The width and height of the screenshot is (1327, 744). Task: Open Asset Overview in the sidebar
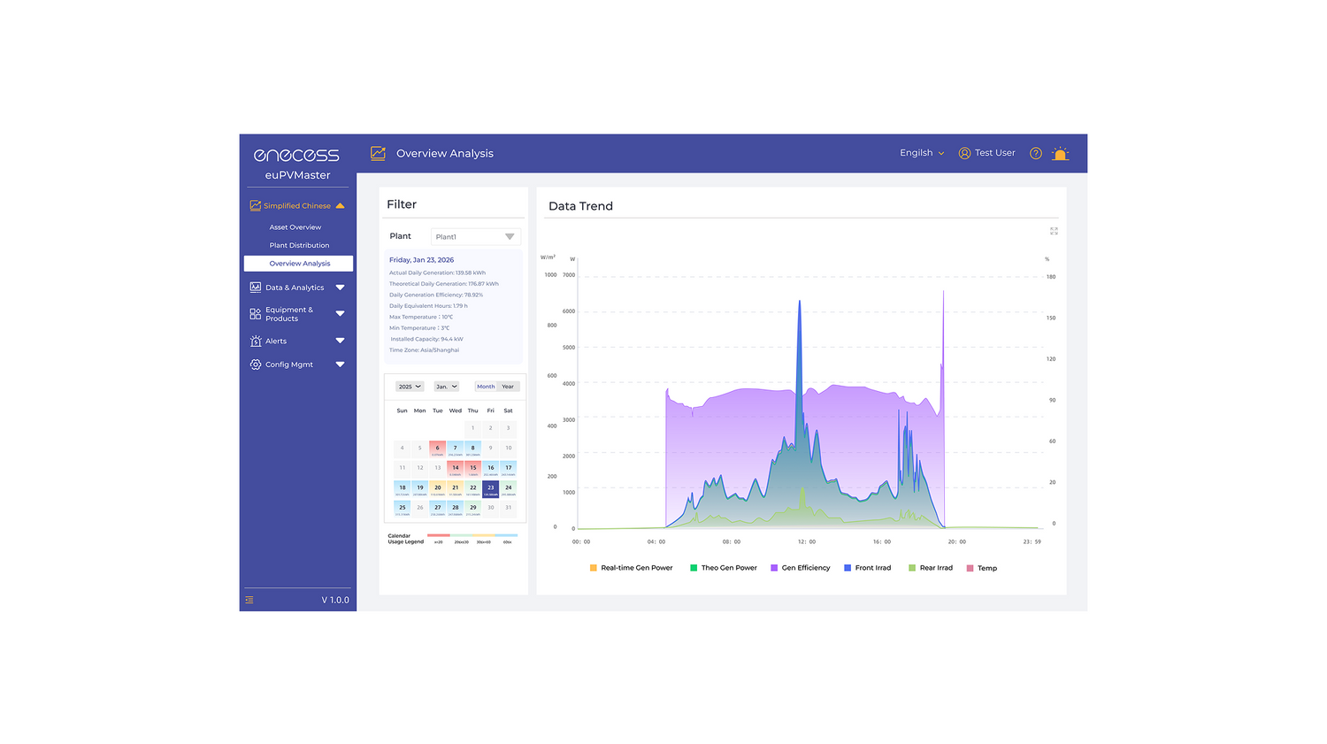(295, 227)
